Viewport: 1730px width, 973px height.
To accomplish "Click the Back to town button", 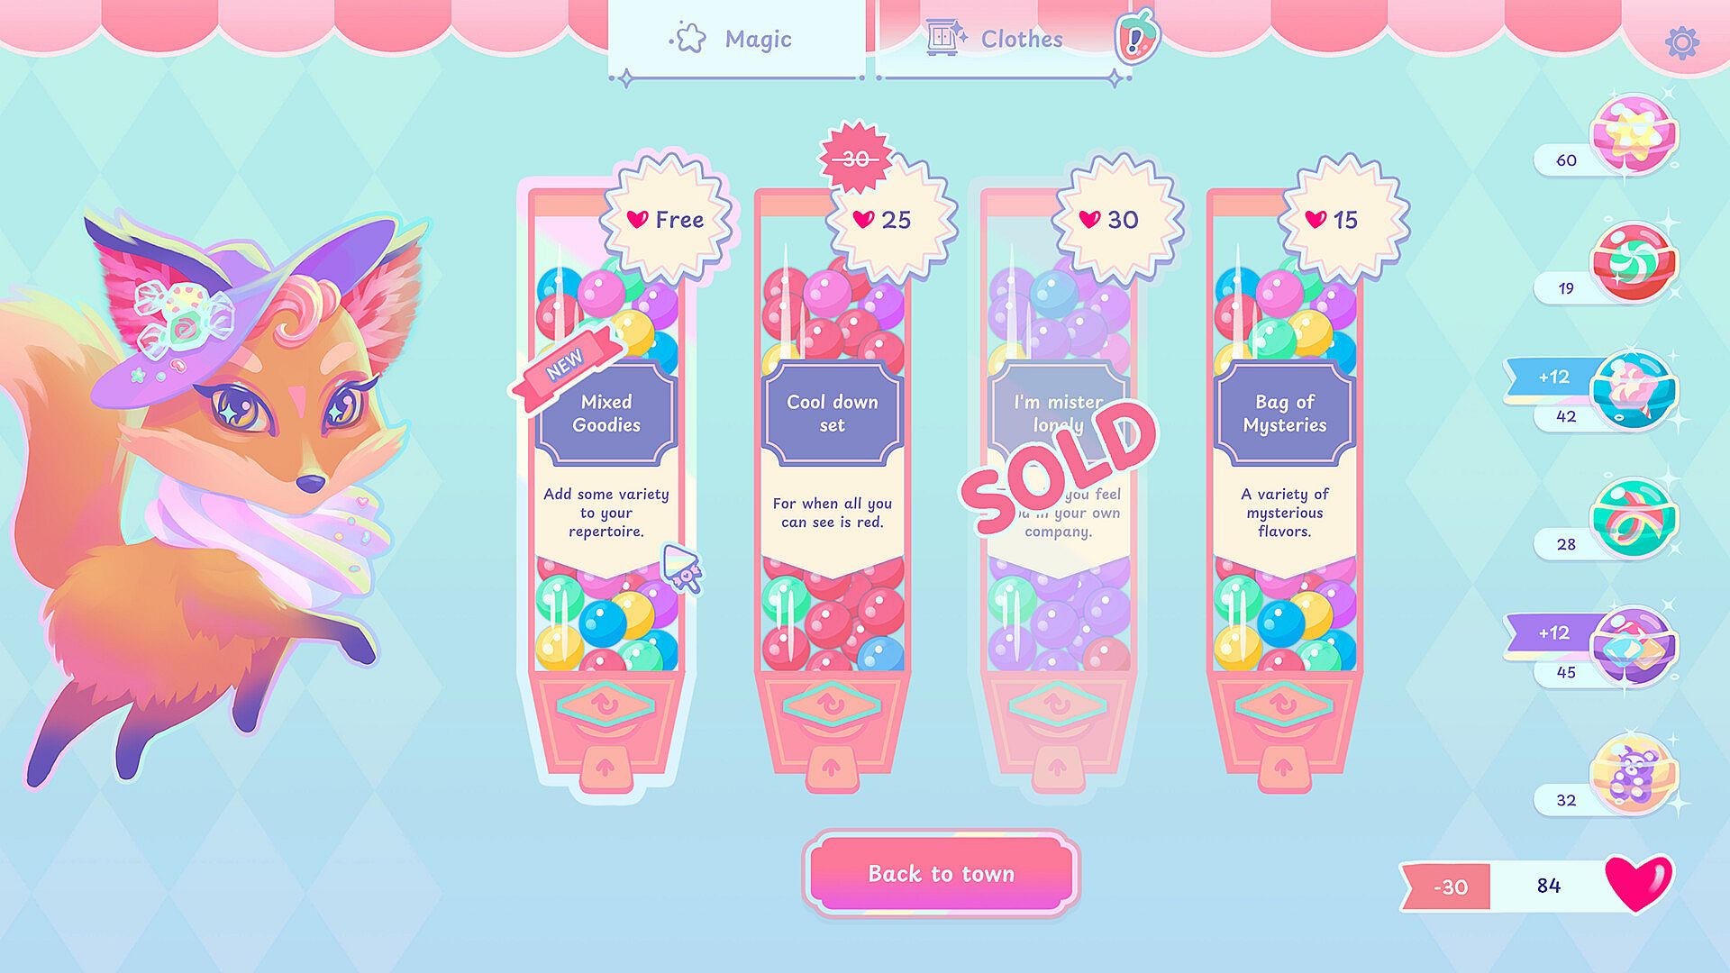I will [941, 873].
